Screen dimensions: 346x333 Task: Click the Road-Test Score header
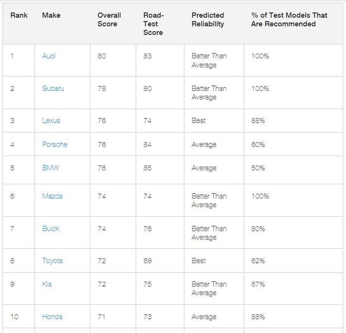153,24
